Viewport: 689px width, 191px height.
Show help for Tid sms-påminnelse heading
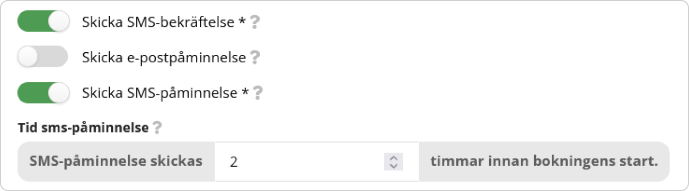pos(156,128)
